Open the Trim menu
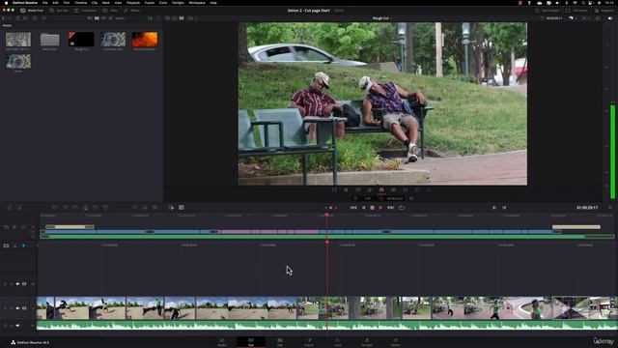The height and width of the screenshot is (348, 618). (67, 3)
